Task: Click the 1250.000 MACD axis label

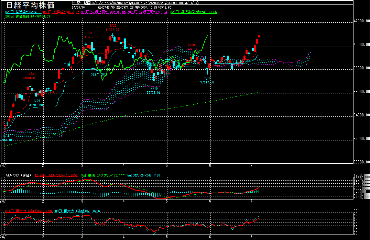Action: tap(361, 175)
